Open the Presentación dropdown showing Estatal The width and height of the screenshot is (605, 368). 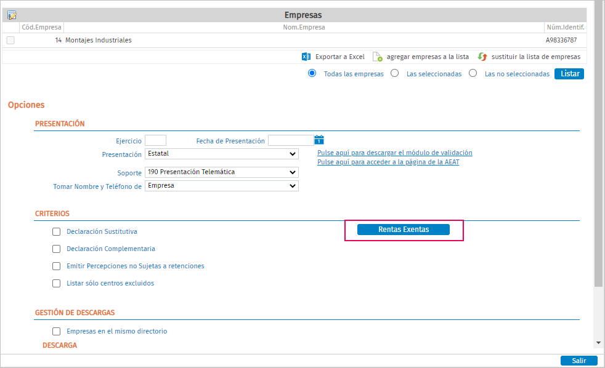click(x=221, y=154)
